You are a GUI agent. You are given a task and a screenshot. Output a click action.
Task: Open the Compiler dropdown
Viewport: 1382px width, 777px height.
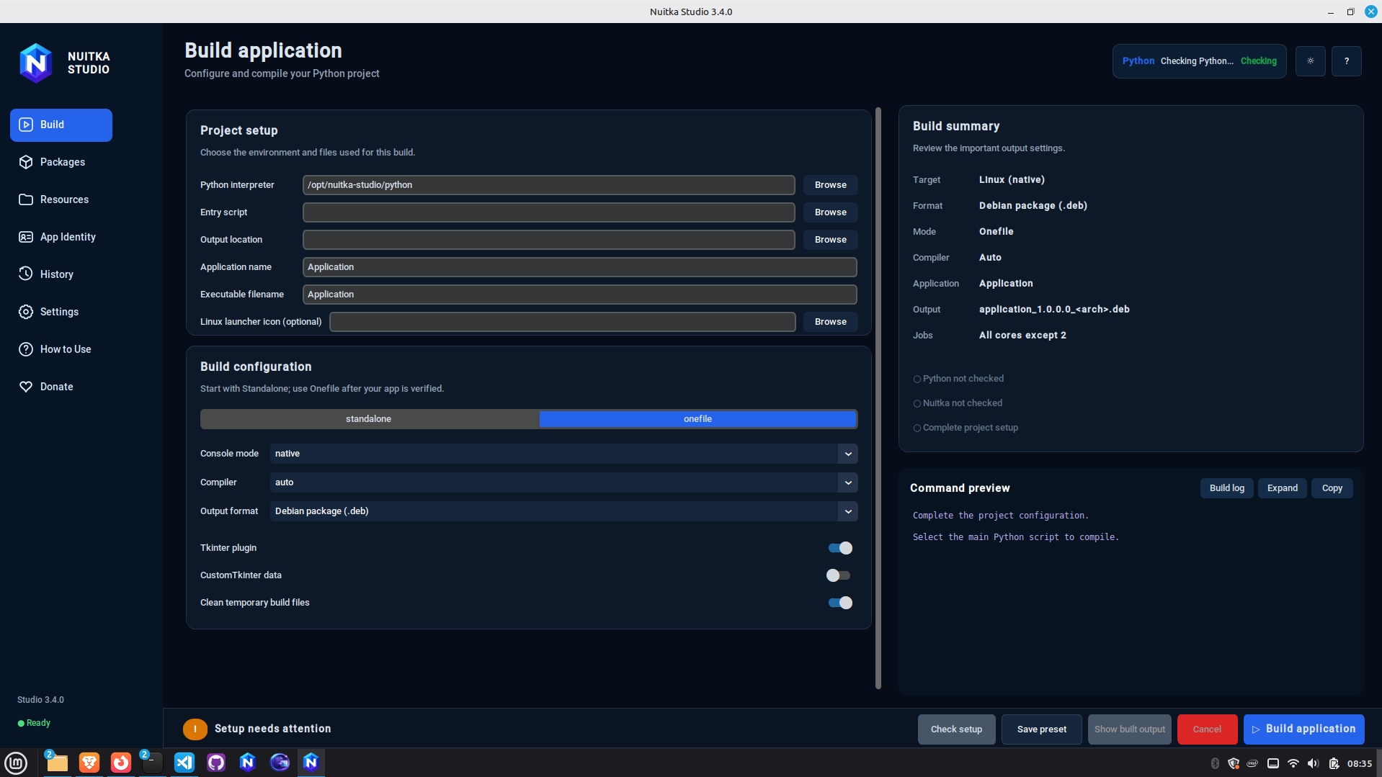click(563, 482)
